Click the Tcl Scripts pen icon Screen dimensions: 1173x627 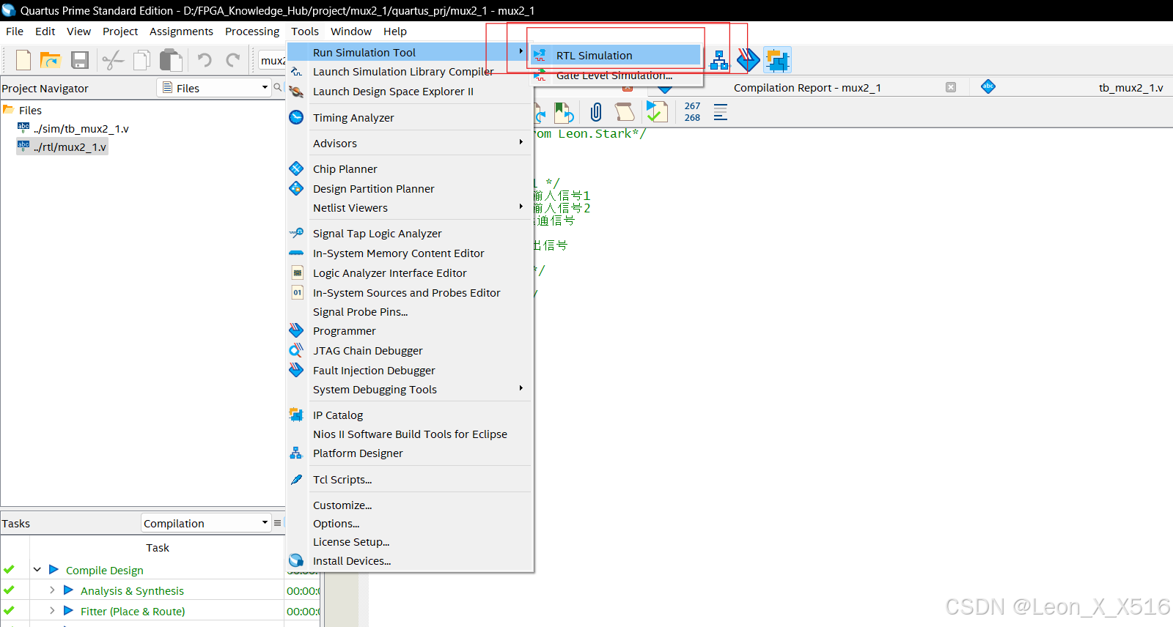[x=296, y=479]
